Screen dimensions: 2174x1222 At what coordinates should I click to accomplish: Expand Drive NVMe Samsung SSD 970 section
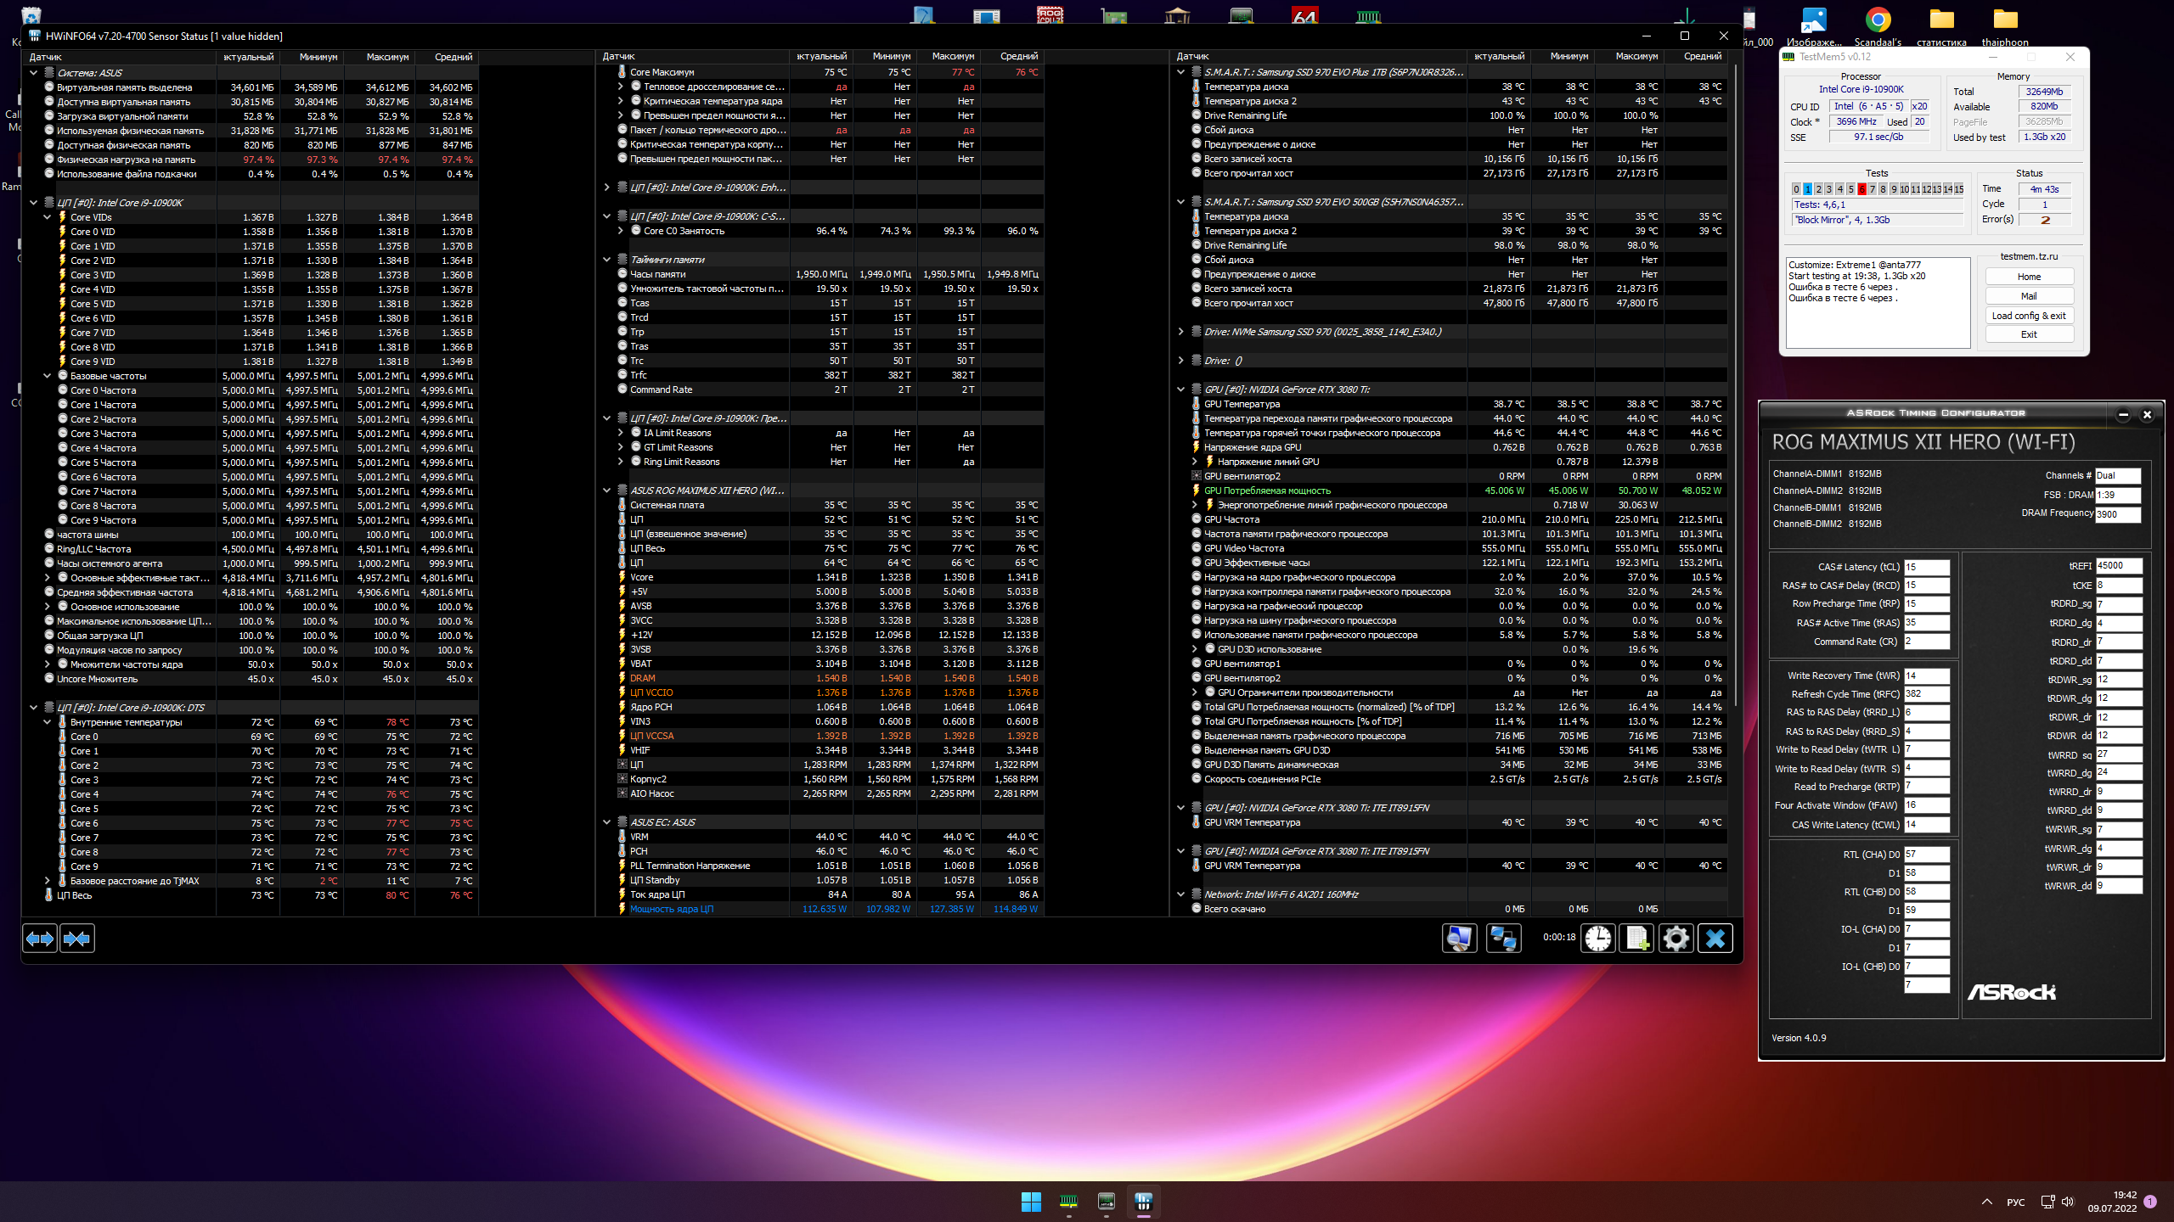pos(1180,332)
